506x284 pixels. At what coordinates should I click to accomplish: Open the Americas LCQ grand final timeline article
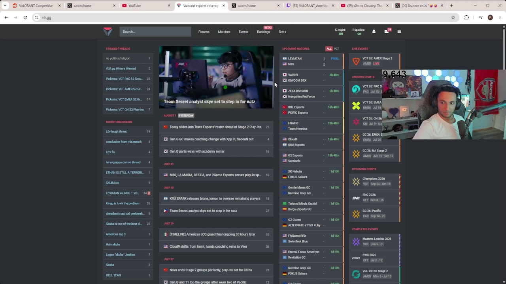point(216,234)
